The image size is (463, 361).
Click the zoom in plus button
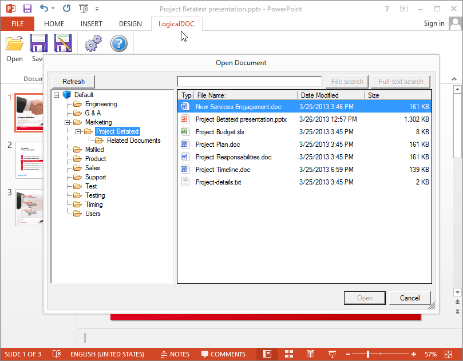point(414,354)
